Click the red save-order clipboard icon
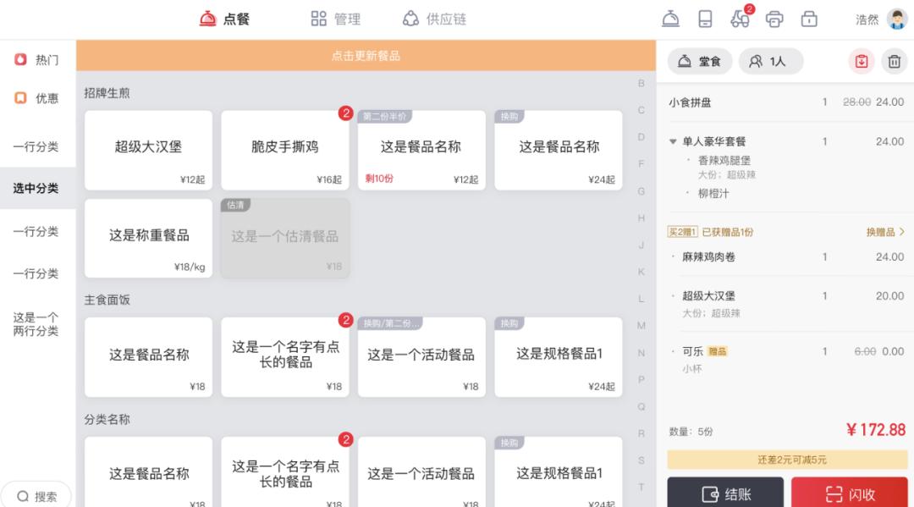The height and width of the screenshot is (507, 914). [x=862, y=60]
